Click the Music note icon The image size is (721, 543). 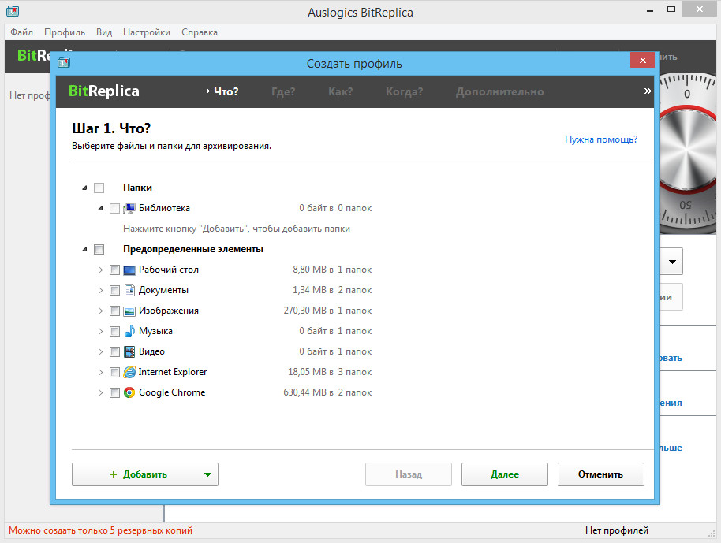(x=129, y=331)
